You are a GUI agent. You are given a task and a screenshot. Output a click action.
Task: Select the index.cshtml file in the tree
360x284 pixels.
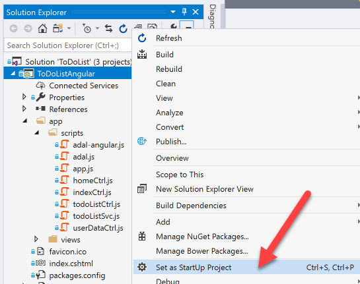pyautogui.click(x=71, y=264)
